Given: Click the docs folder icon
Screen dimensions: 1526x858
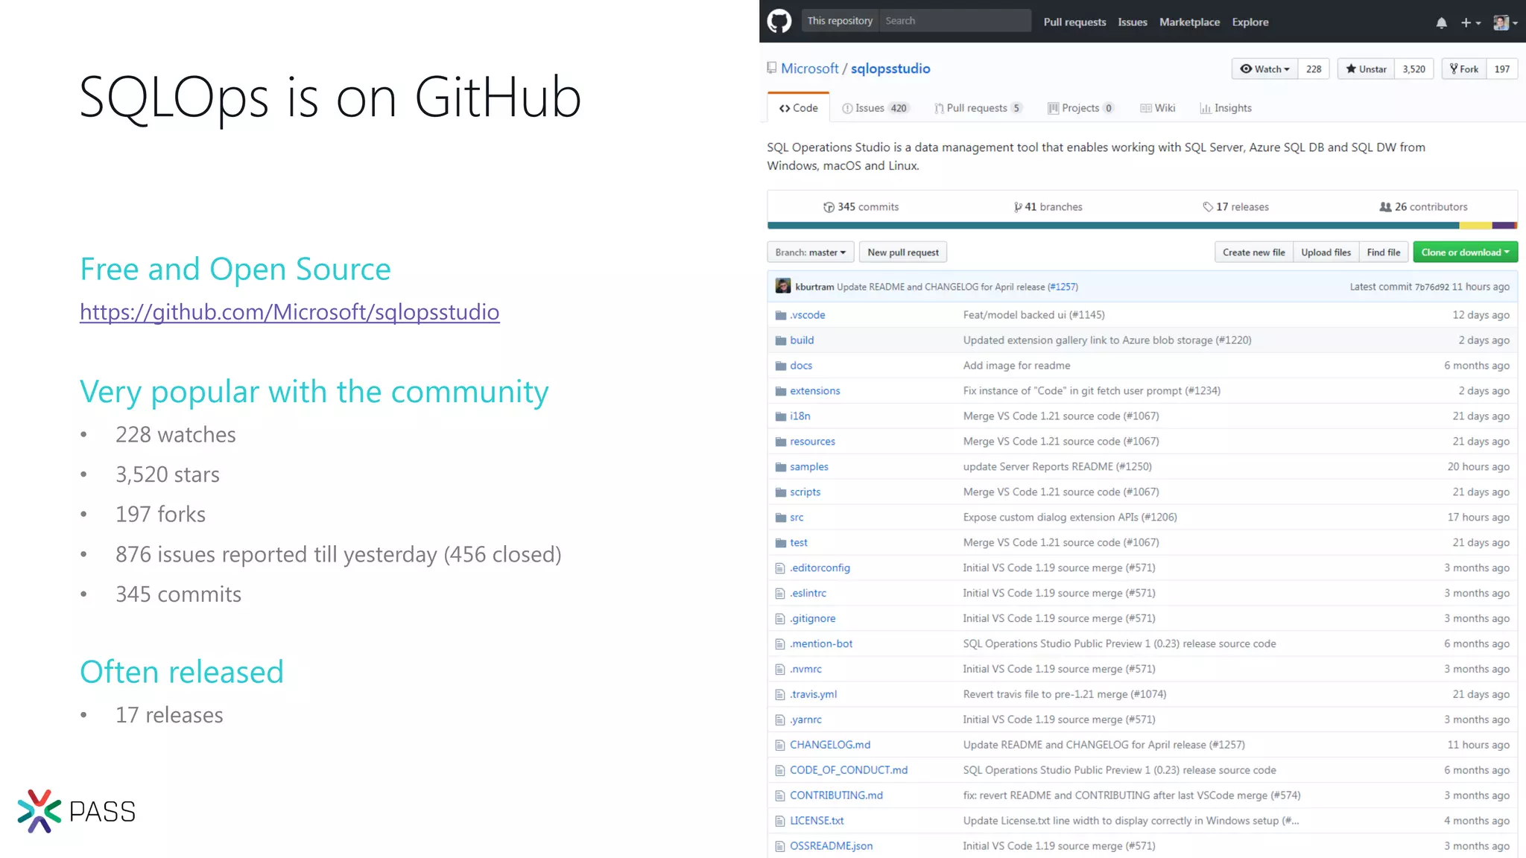Looking at the screenshot, I should pos(780,366).
